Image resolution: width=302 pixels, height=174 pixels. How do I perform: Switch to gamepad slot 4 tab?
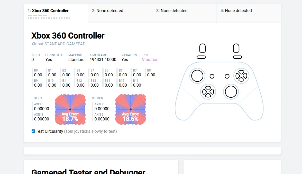(249, 13)
